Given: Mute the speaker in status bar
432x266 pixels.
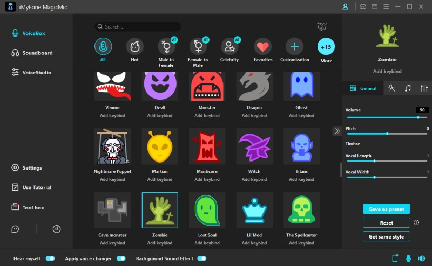Looking at the screenshot, I should [x=422, y=258].
